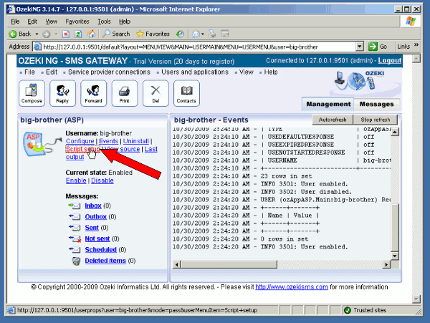Viewport: 430px width, 323px height.
Task: Click the Forward toolbar icon
Action: click(x=93, y=93)
